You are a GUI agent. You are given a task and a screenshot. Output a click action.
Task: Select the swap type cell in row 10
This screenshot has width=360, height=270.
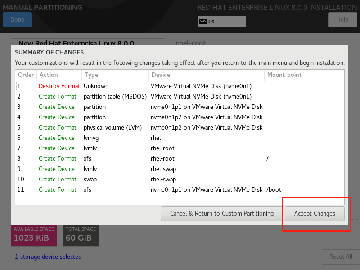pos(90,179)
